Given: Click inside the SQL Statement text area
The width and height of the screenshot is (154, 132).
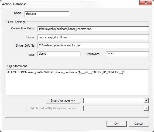Looking at the screenshot, I should tap(77, 82).
